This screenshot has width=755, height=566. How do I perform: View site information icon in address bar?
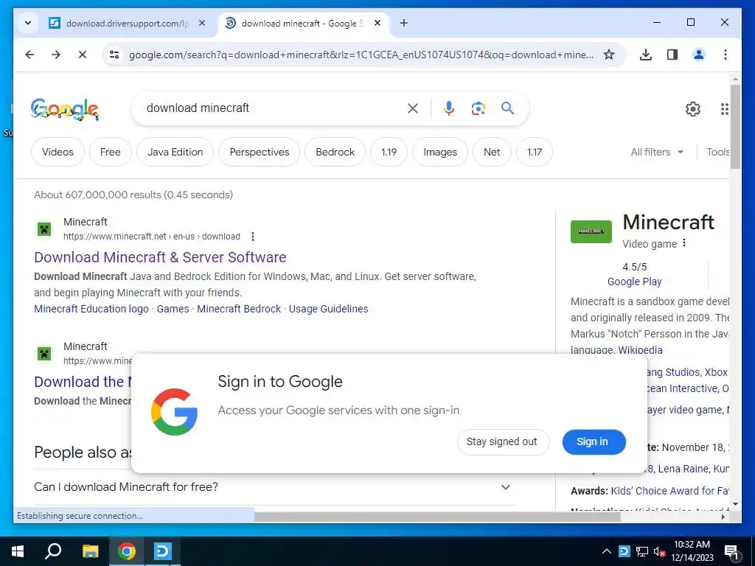pyautogui.click(x=114, y=55)
